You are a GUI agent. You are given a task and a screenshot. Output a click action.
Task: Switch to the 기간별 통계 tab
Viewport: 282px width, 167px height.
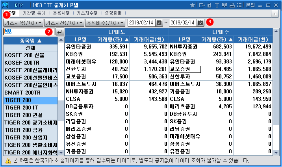coord(35,13)
